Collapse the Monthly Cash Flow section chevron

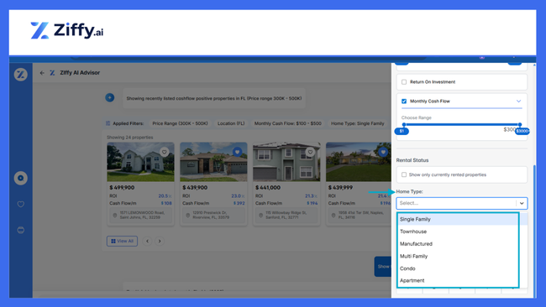pos(518,101)
